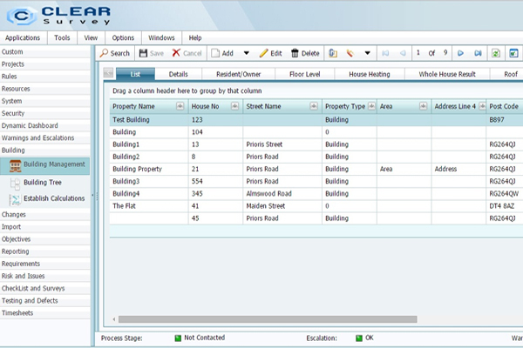Image resolution: width=523 pixels, height=348 pixels.
Task: Click the red X Cancel button
Action: 187,53
